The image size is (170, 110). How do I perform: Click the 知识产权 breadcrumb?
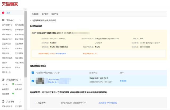55,14
